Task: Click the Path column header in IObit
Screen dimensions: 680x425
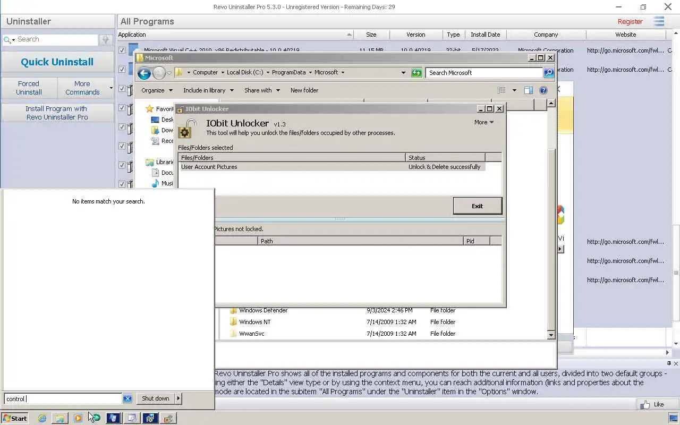Action: coord(361,241)
